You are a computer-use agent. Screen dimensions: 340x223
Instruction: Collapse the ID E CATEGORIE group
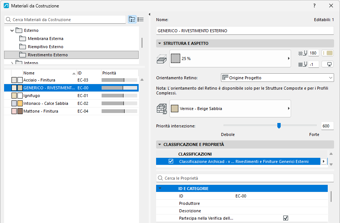160,188
